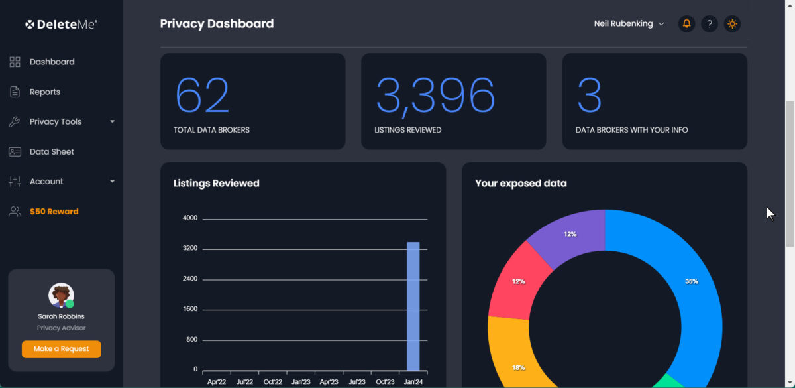Click 'DATA BROKERS WITH YOUR INFO' label
This screenshot has height=388, width=795.
tap(631, 130)
